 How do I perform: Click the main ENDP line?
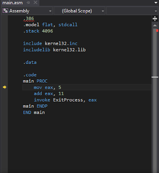point(35,106)
